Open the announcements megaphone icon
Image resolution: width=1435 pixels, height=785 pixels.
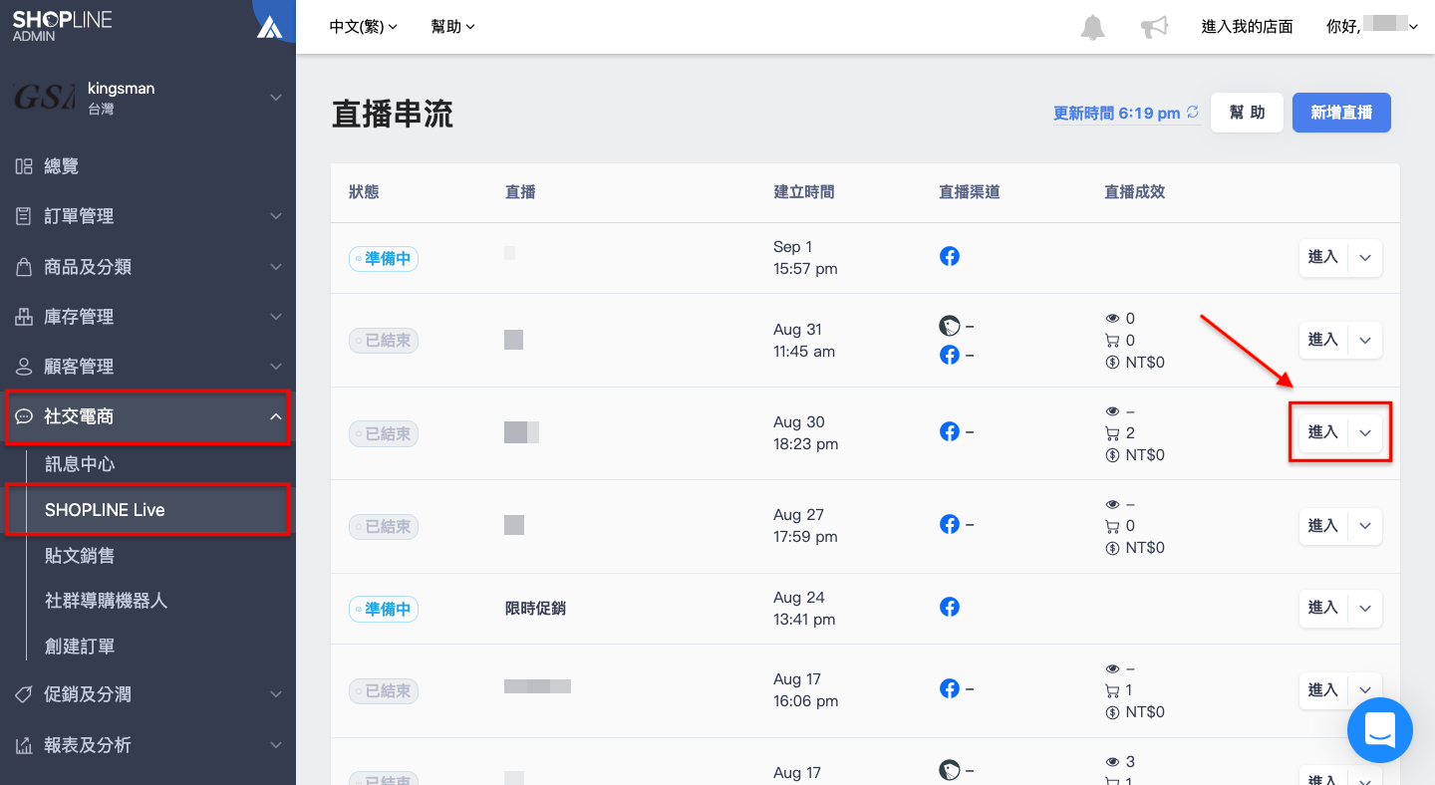point(1154,27)
